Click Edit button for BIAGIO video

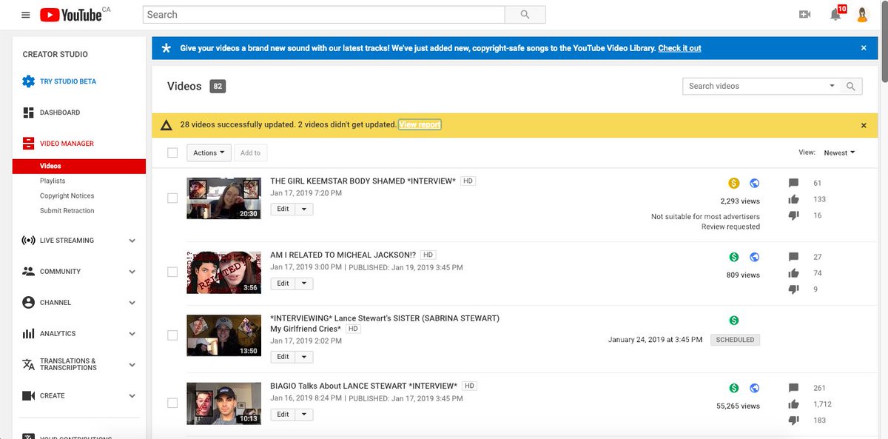(x=283, y=415)
